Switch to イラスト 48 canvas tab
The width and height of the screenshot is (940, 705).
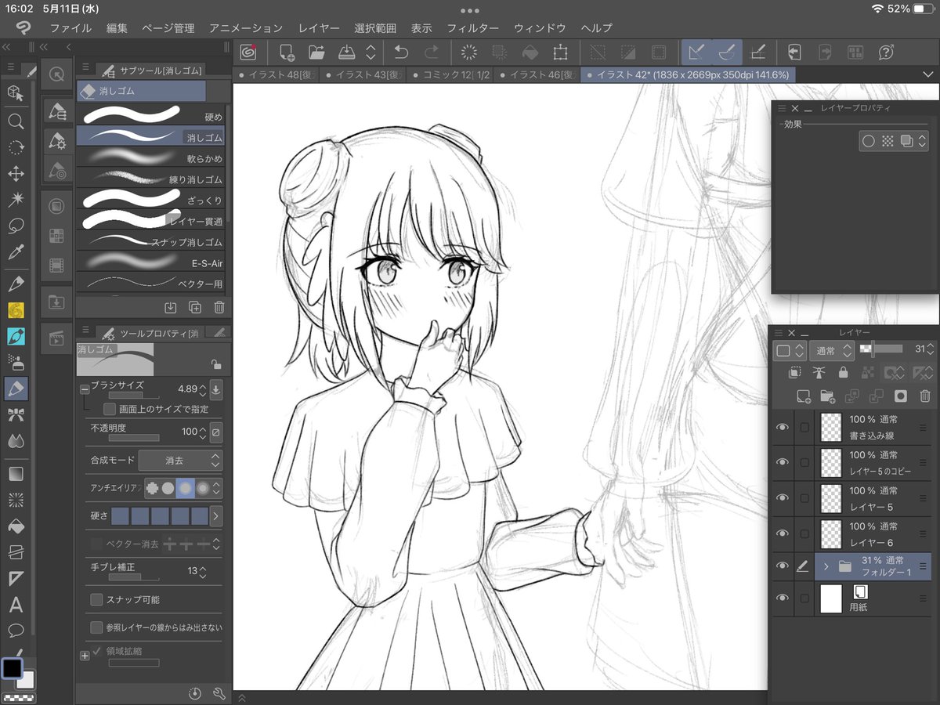[276, 74]
